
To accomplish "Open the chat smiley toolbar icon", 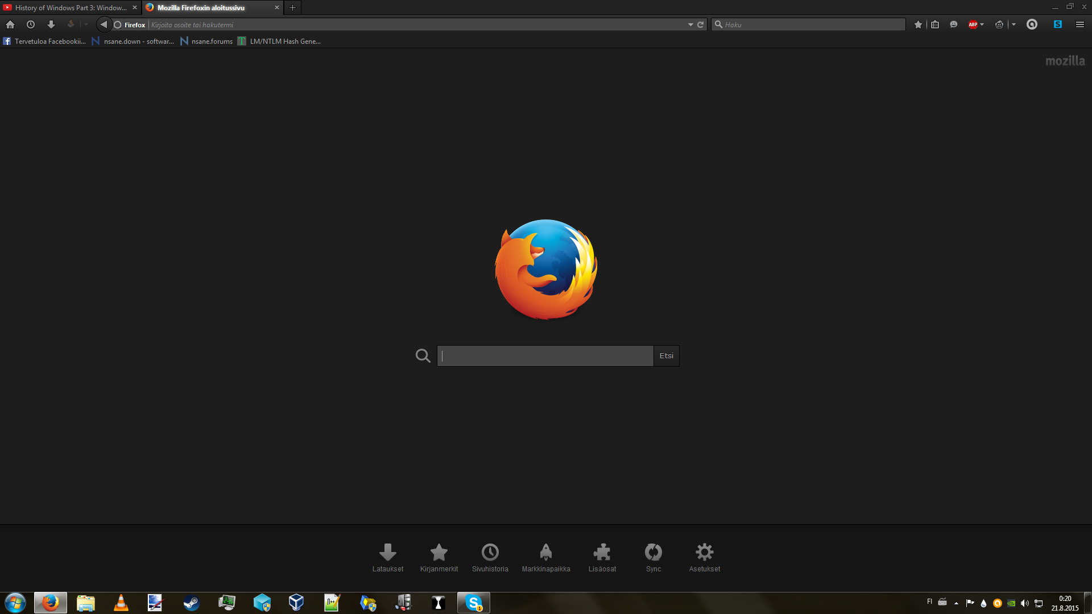I will [x=954, y=24].
